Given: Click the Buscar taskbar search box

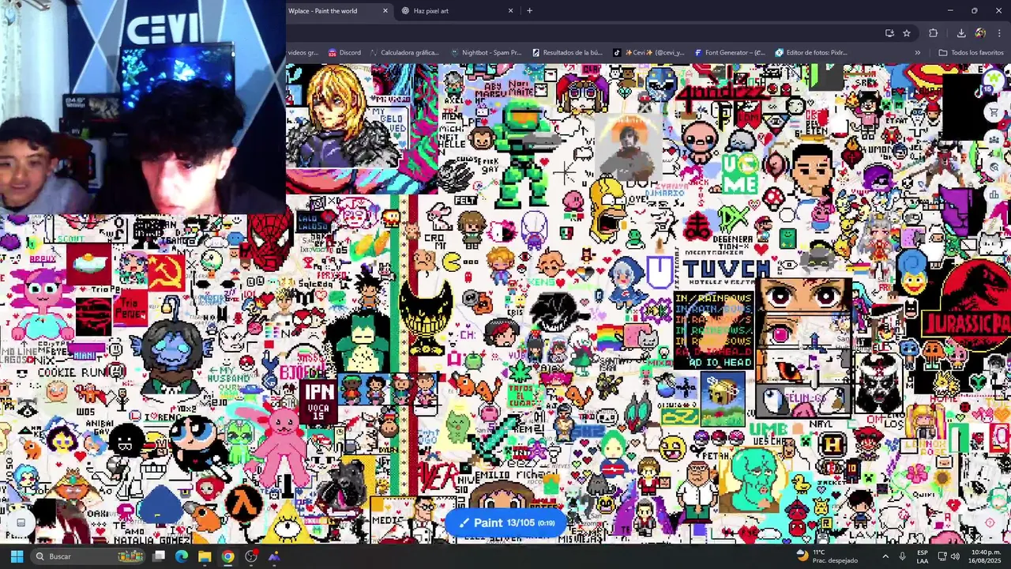Looking at the screenshot, I should coord(89,556).
